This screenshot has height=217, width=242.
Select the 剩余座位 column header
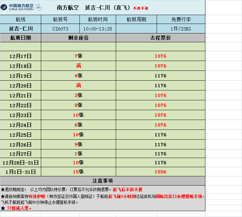(x=78, y=38)
